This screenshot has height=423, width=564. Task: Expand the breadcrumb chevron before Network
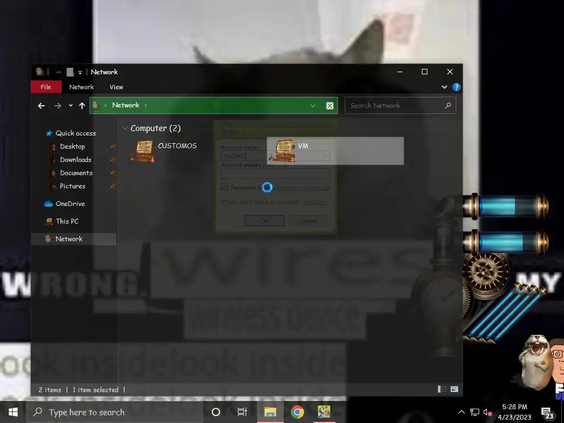[106, 105]
